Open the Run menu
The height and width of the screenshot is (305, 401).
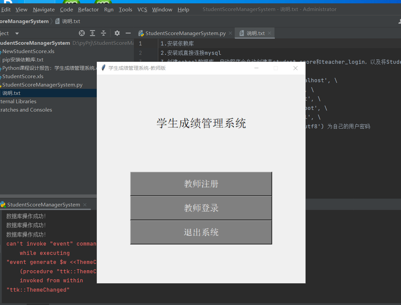point(109,9)
